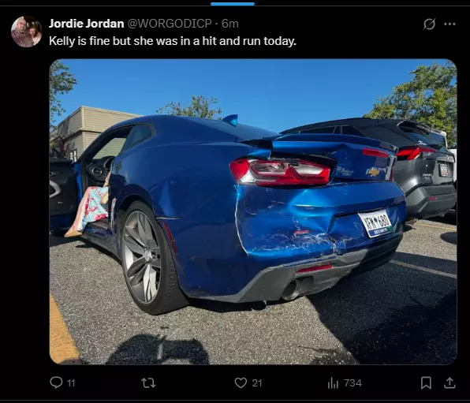Click the tweet text about Kelly
470x403 pixels.
[x=173, y=41]
